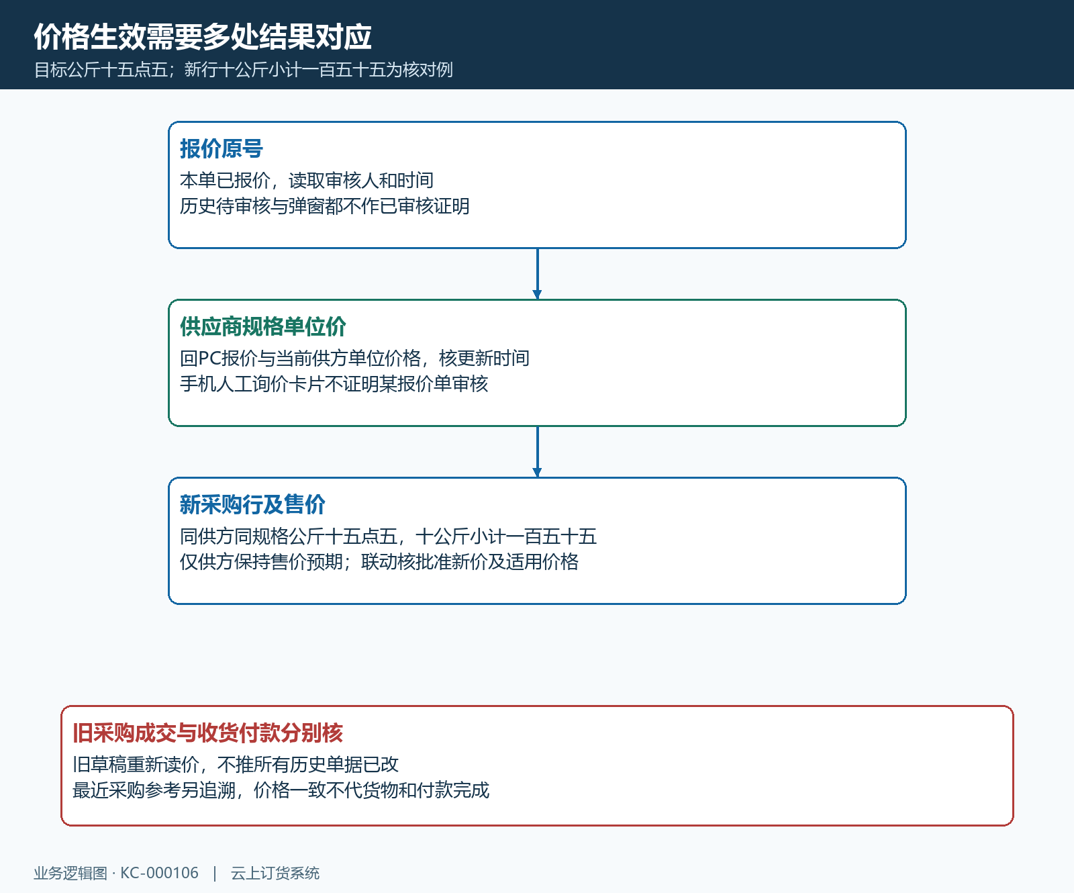Click the footer text 云上订货系统
Screen dimensions: 1074x893
(x=275, y=873)
